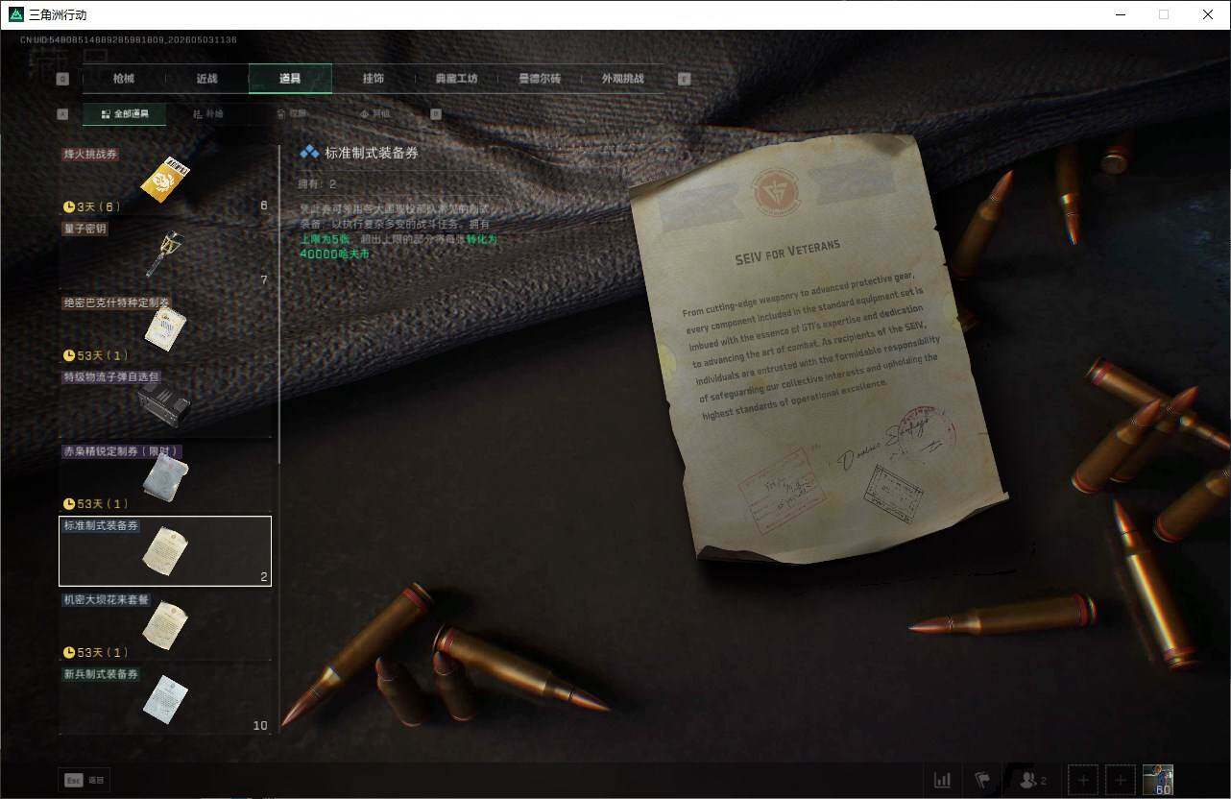Switch to the 近战 tab
Screen dimensions: 1231x799
tap(206, 79)
